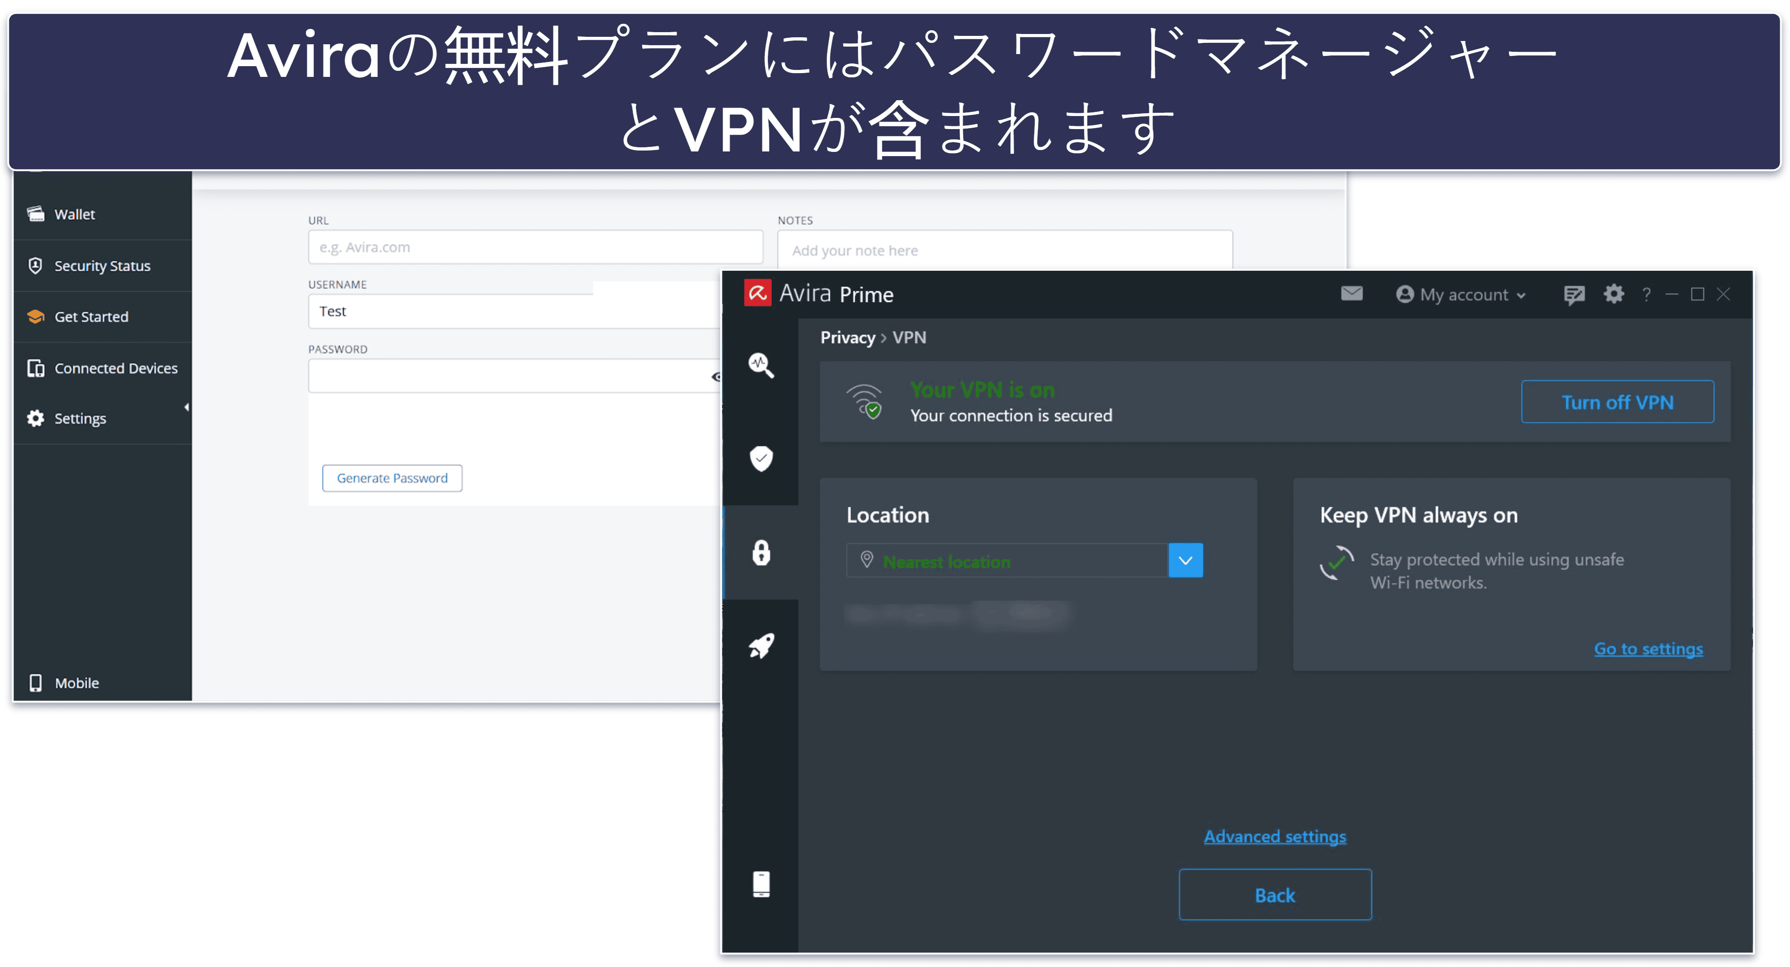Image resolution: width=1790 pixels, height=967 pixels.
Task: Open Avira Prime settings gear
Action: (x=1613, y=294)
